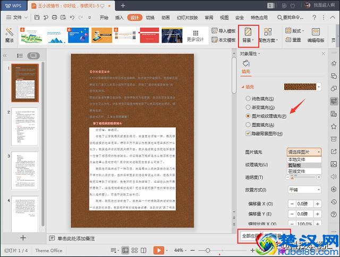
Task: Click Import Template (导入模板)
Action: (224, 31)
